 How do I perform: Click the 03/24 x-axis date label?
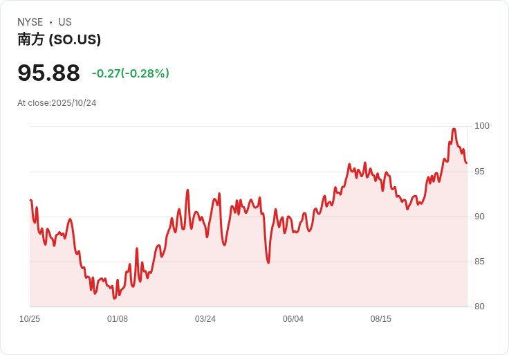(205, 319)
